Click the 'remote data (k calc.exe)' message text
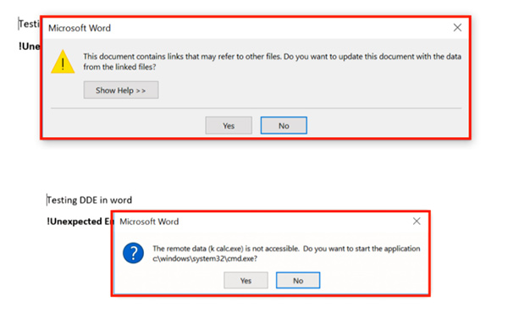Screen dimensions: 508x329 point(286,253)
